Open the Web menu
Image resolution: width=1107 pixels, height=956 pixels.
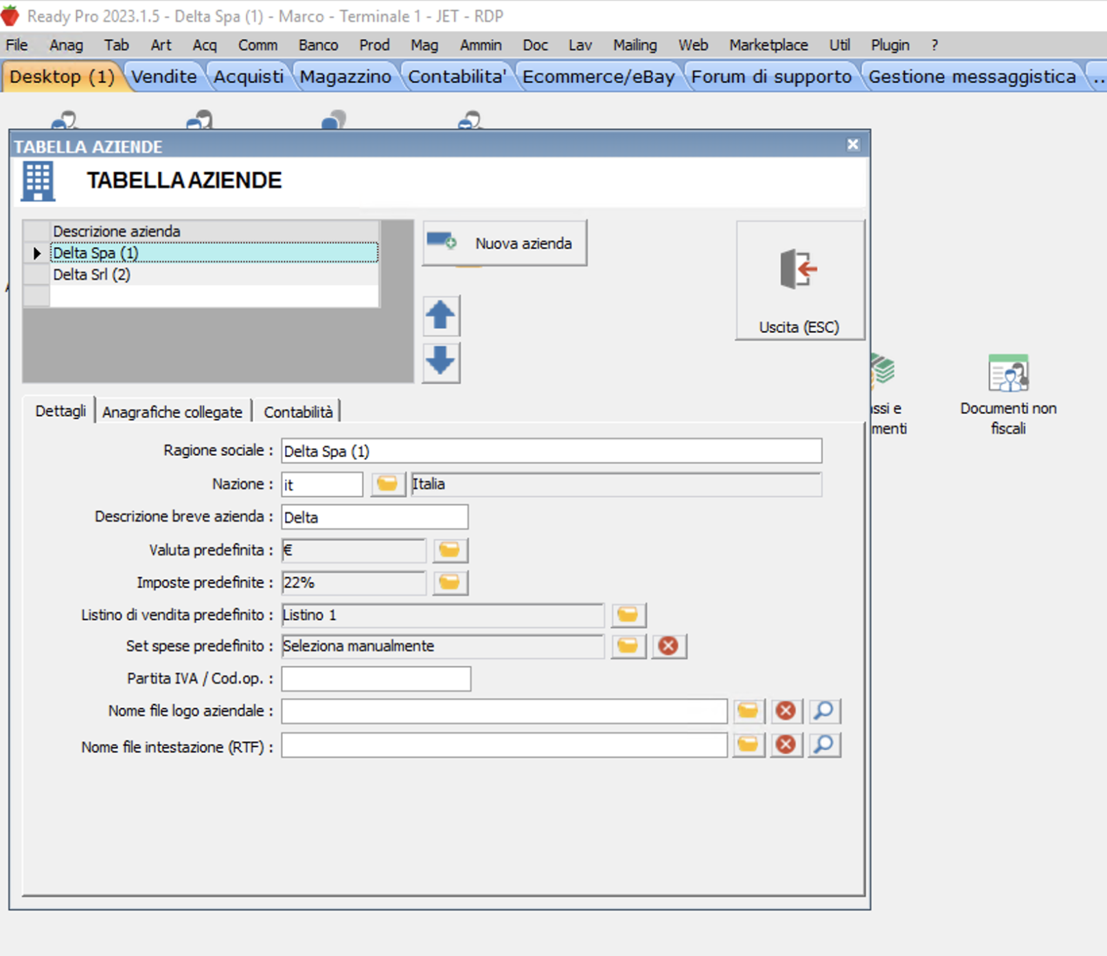694,45
